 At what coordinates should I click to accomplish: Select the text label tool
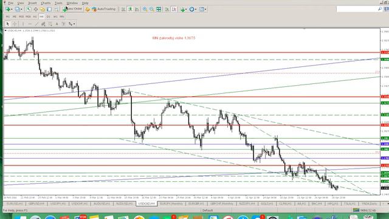point(63,24)
